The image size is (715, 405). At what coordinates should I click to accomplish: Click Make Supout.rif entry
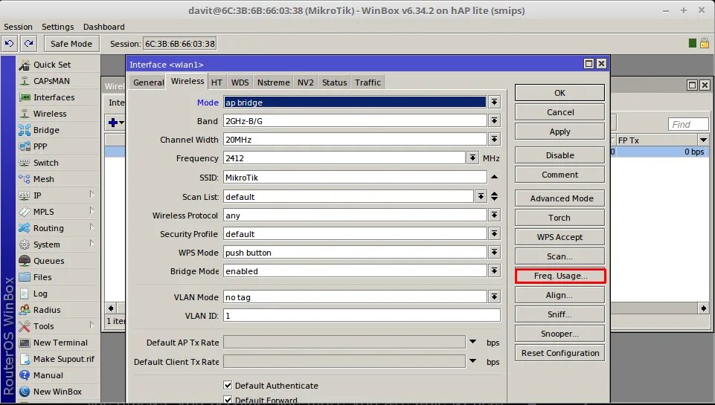[58, 359]
